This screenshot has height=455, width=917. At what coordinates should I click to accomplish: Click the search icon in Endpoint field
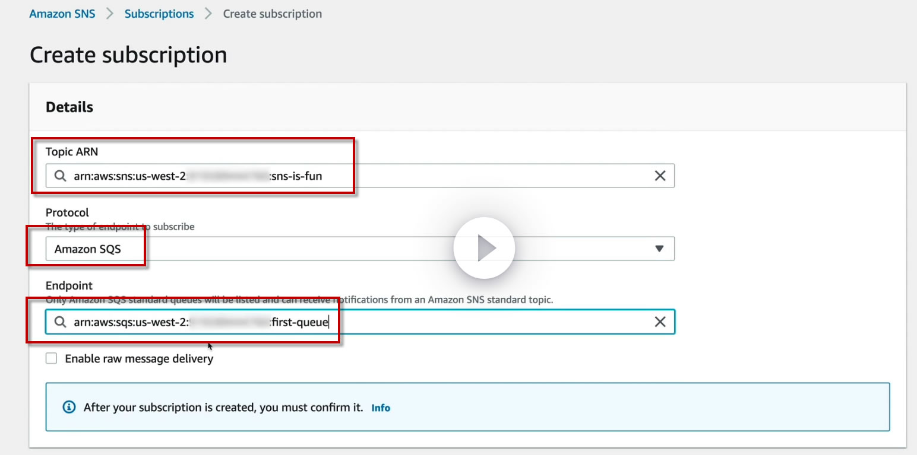pos(60,322)
